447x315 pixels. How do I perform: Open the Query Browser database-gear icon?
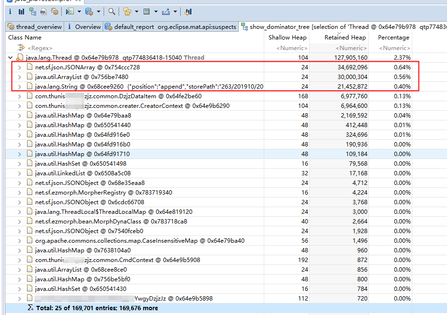[89, 12]
